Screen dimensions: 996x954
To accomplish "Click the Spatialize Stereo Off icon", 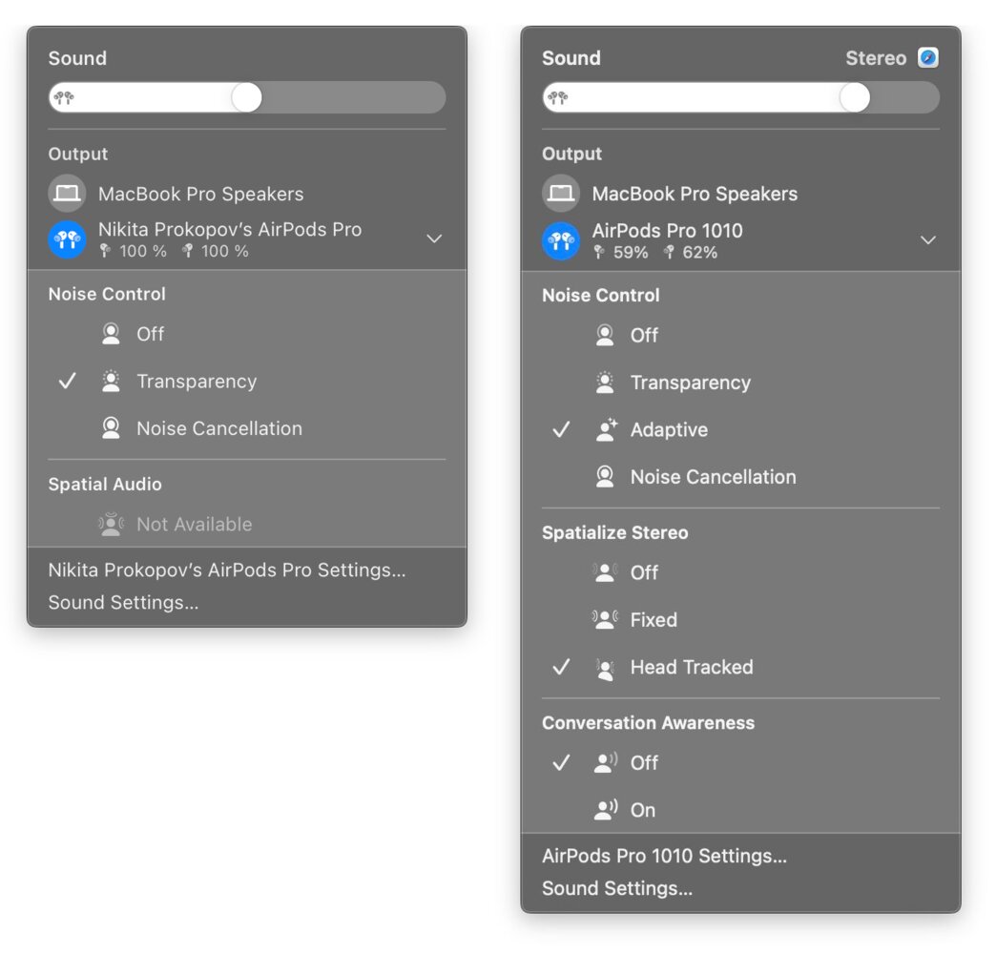I will (605, 572).
